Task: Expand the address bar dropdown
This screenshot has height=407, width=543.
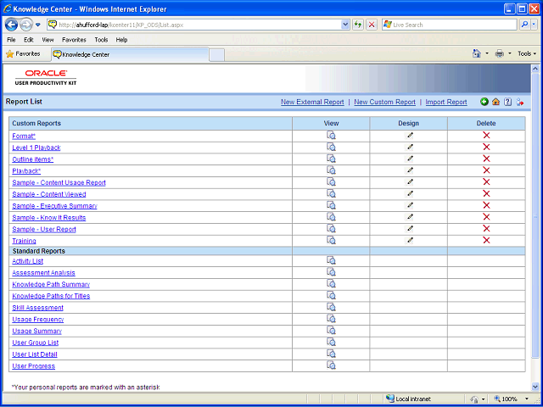Action: [345, 25]
